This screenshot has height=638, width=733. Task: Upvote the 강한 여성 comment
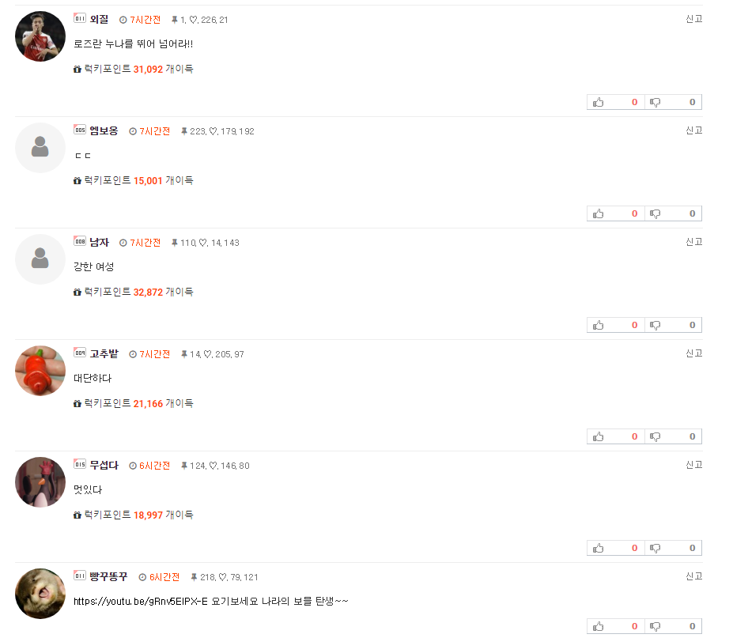tap(616, 325)
